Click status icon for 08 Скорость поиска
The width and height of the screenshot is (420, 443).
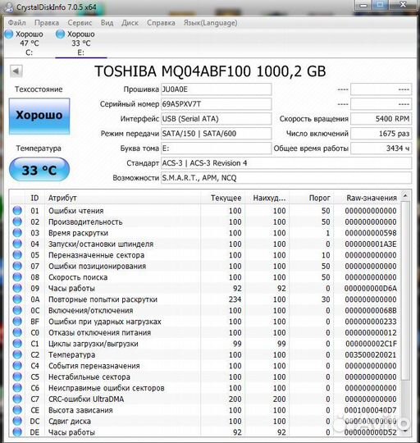17,277
